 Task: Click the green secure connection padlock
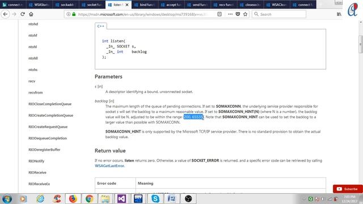click(x=74, y=14)
